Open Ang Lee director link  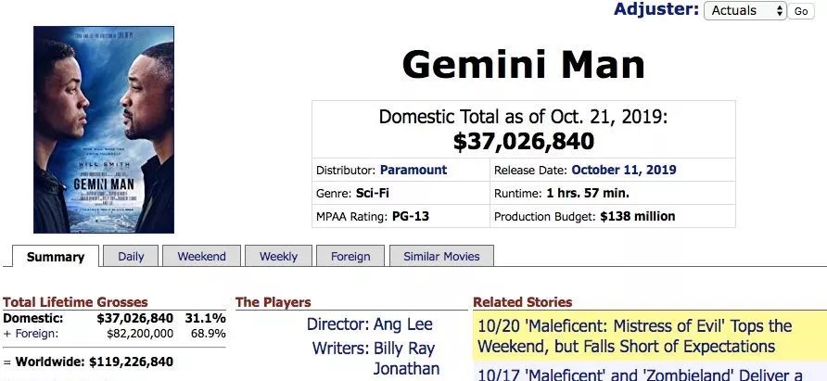click(403, 324)
